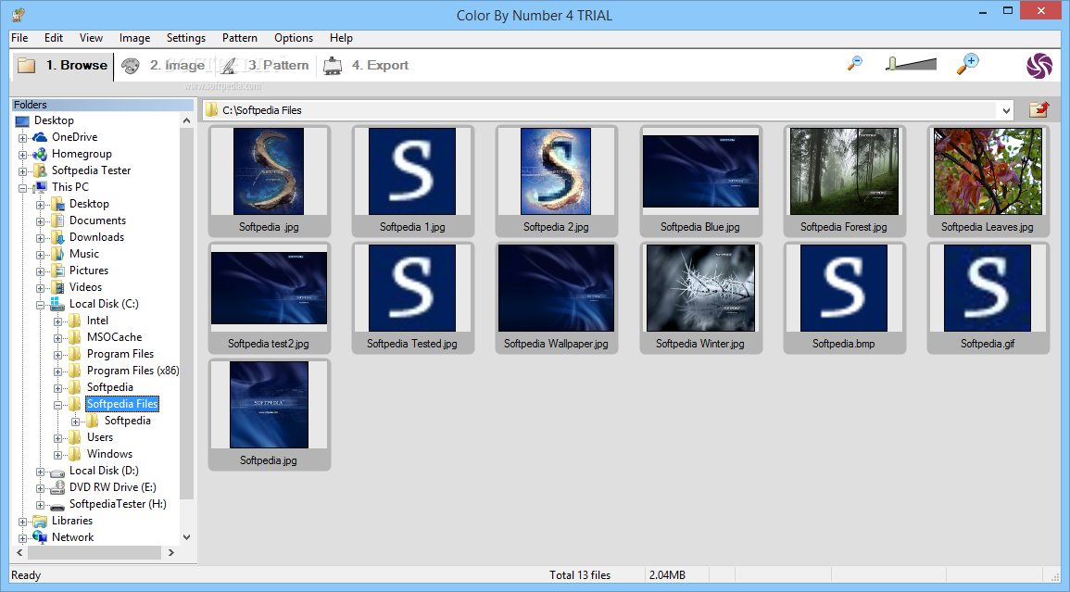Image resolution: width=1070 pixels, height=592 pixels.
Task: Expand the OneDrive tree node
Action: click(22, 138)
